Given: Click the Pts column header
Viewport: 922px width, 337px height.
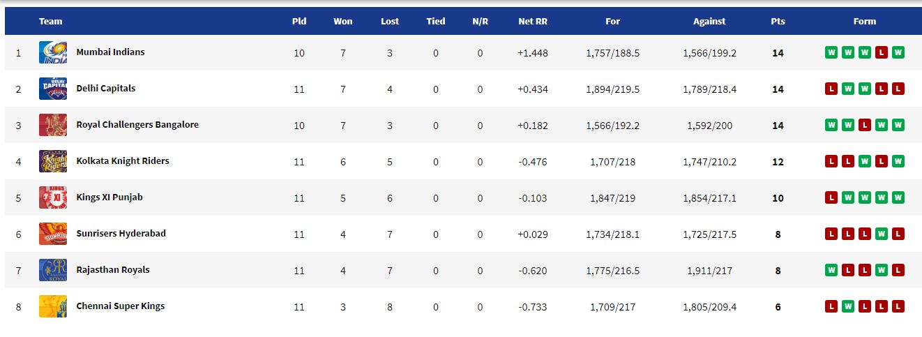Looking at the screenshot, I should coord(778,22).
